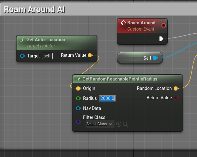This screenshot has height=157, width=197.
Task: Select the Roam Around Custom Event node header
Action: click(141, 23)
